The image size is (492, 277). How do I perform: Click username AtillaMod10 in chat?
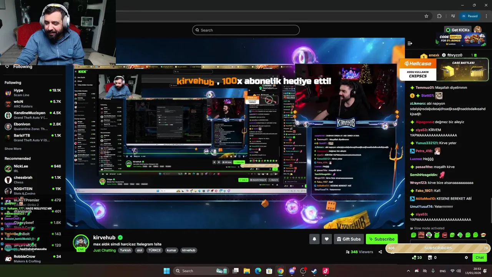[425, 199]
